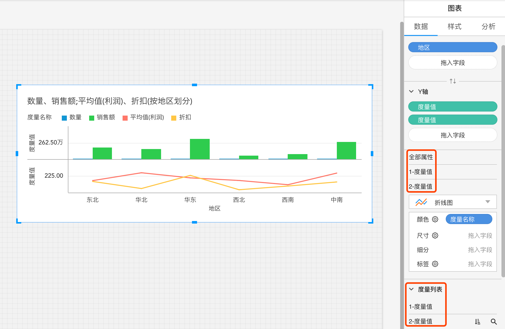
Task: Open color settings gear icon
Action: [x=435, y=219]
